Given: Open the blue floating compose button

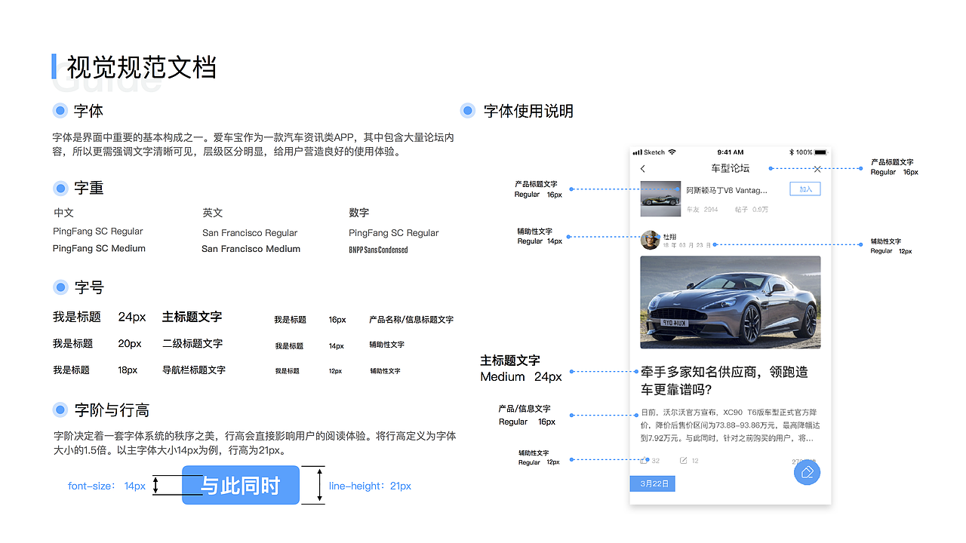Looking at the screenshot, I should [807, 472].
